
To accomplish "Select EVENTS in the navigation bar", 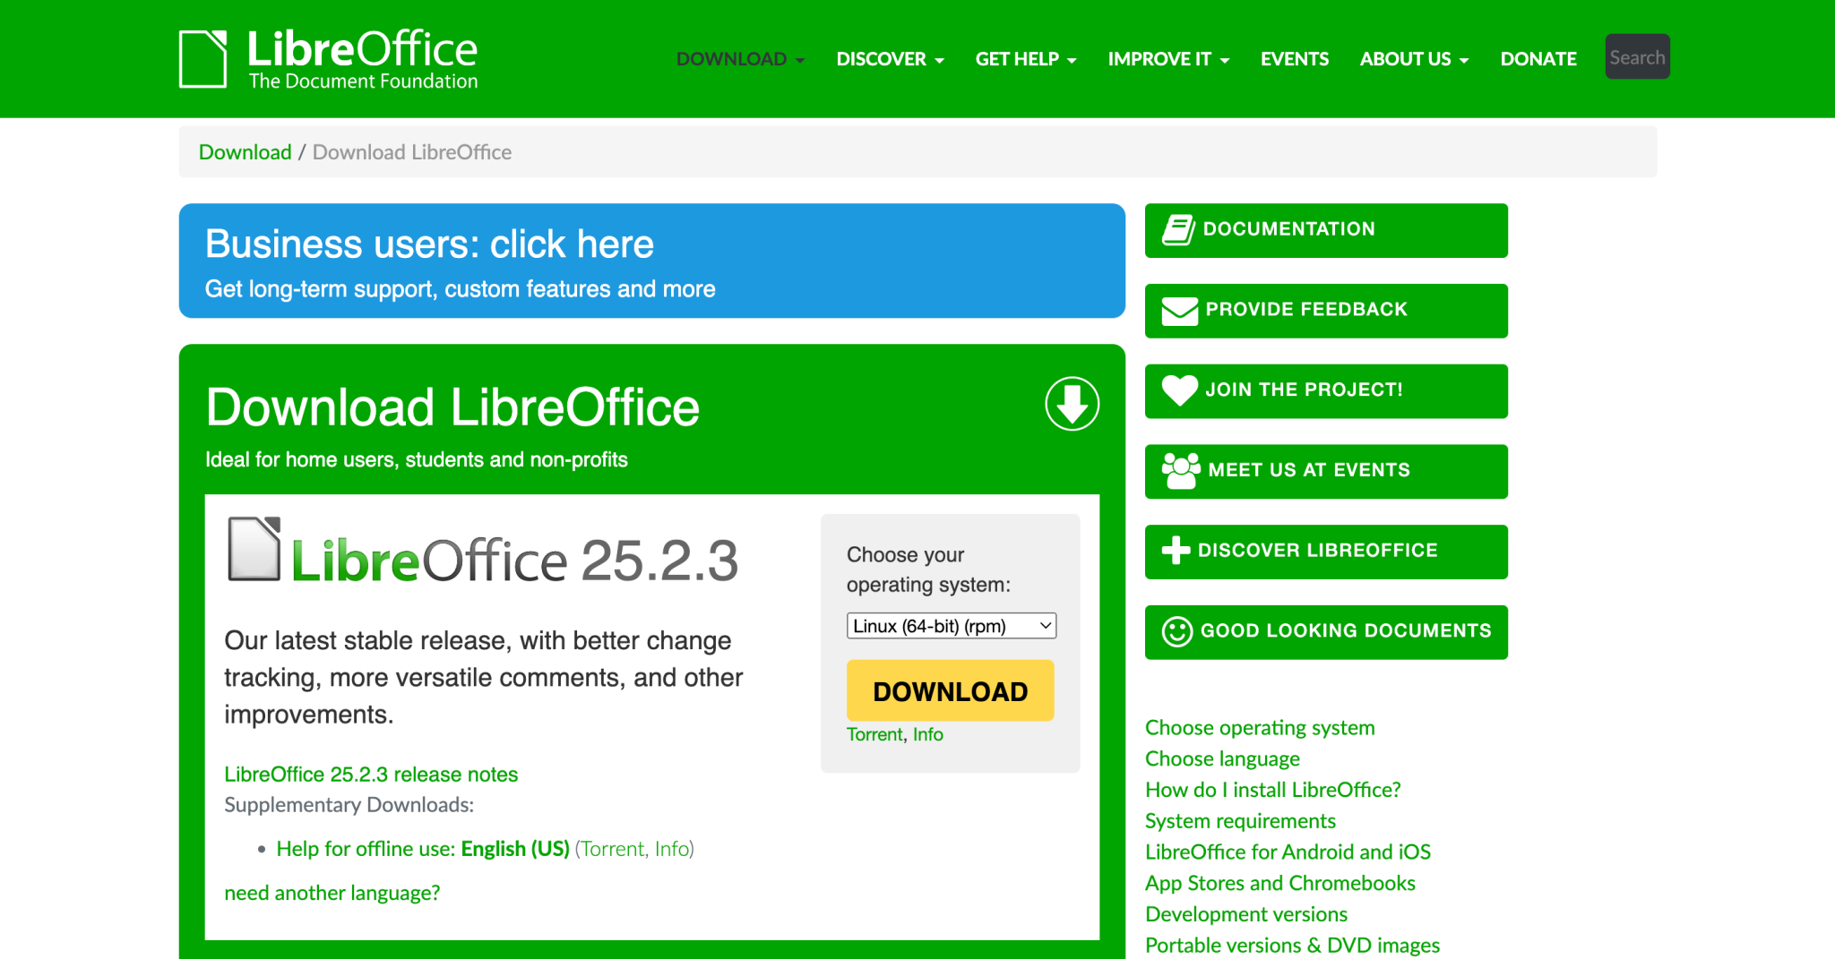I will tap(1294, 58).
